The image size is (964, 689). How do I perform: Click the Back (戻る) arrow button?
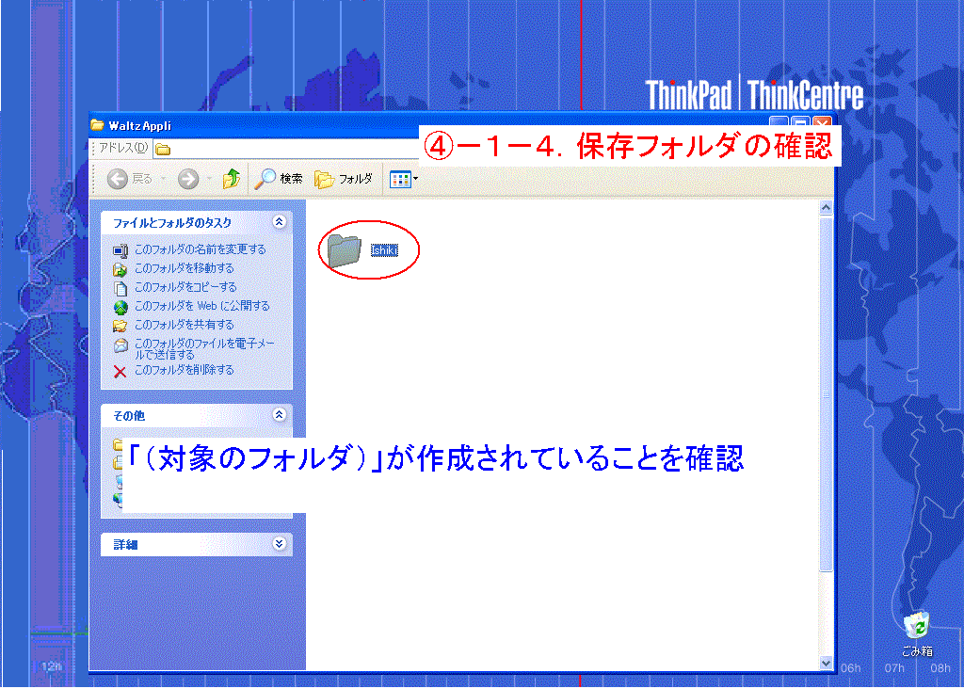(119, 179)
